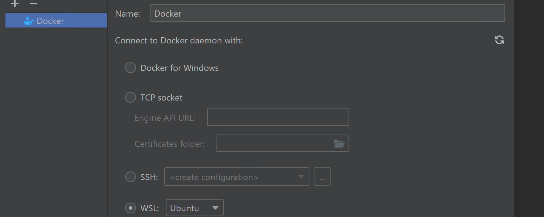Image resolution: width=544 pixels, height=217 pixels.
Task: Click the Docker for Windows label text
Action: click(x=180, y=68)
